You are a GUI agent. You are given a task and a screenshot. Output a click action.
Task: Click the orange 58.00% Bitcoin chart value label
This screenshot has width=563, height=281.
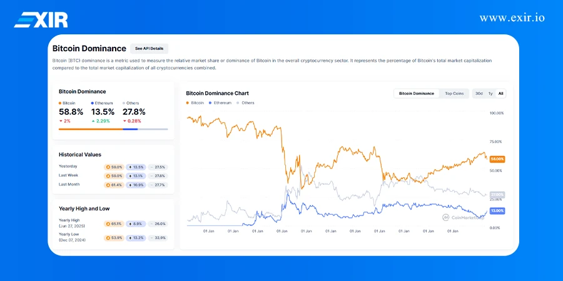click(x=497, y=159)
